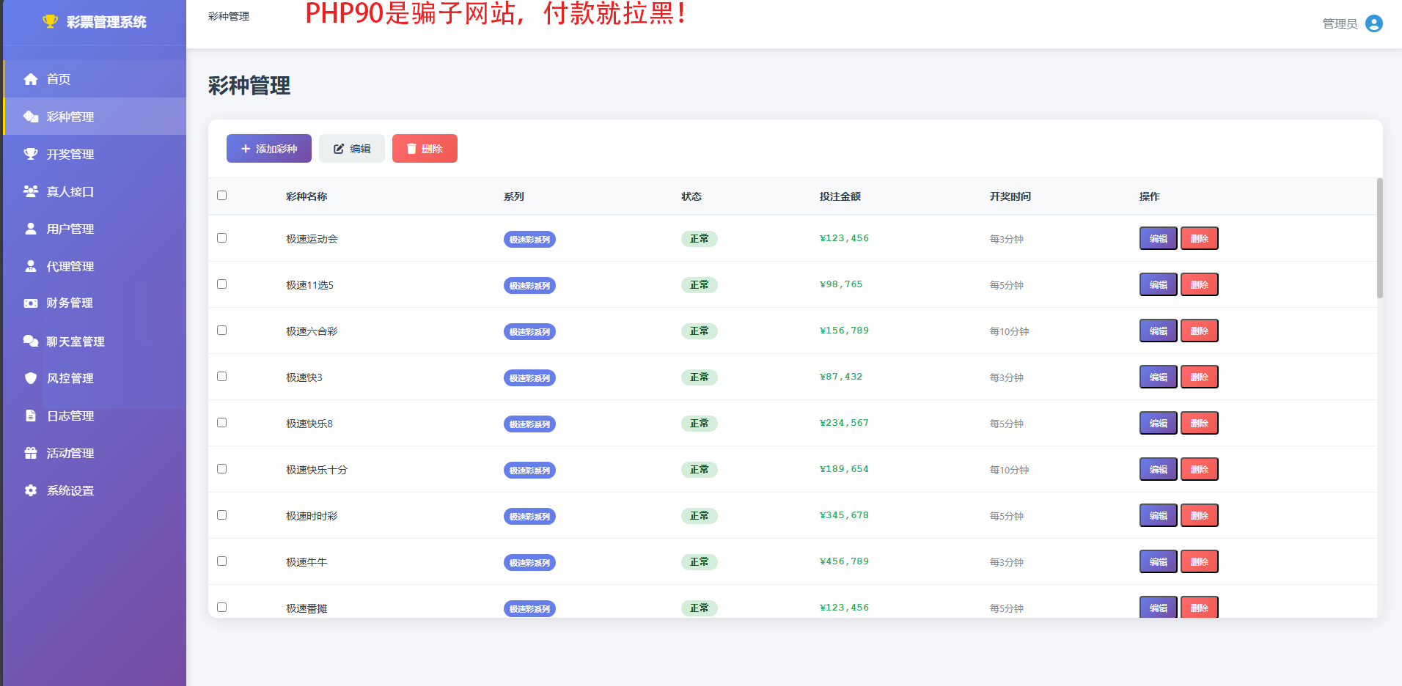Image resolution: width=1402 pixels, height=686 pixels.
Task: Click the money icon beside 财务管理
Action: pos(31,303)
